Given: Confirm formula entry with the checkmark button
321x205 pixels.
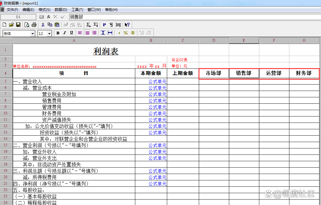Looking at the screenshot, I should click(x=62, y=17).
